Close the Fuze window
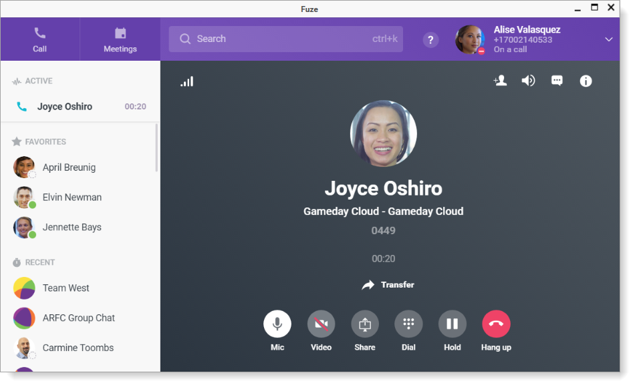Screen dimensions: 635x387 click(x=611, y=7)
